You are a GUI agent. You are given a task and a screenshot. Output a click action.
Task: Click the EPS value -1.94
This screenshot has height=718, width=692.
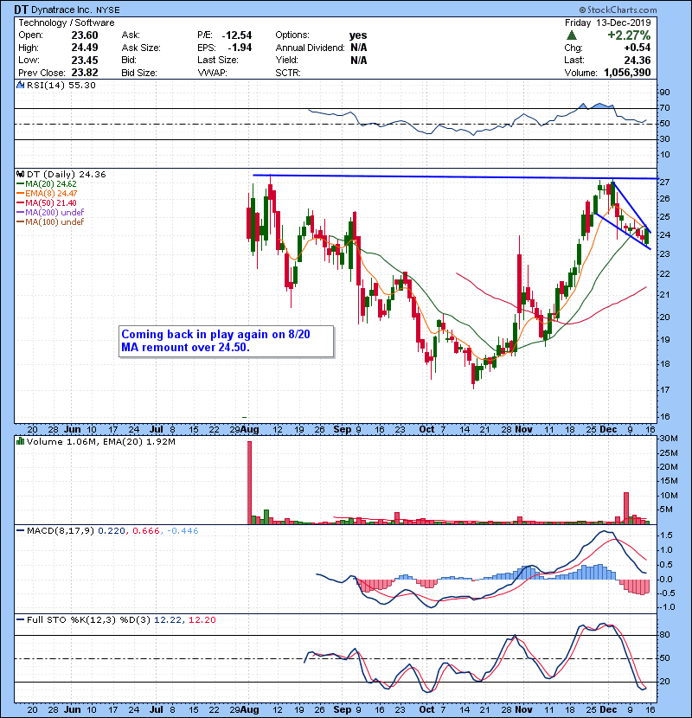tap(240, 48)
